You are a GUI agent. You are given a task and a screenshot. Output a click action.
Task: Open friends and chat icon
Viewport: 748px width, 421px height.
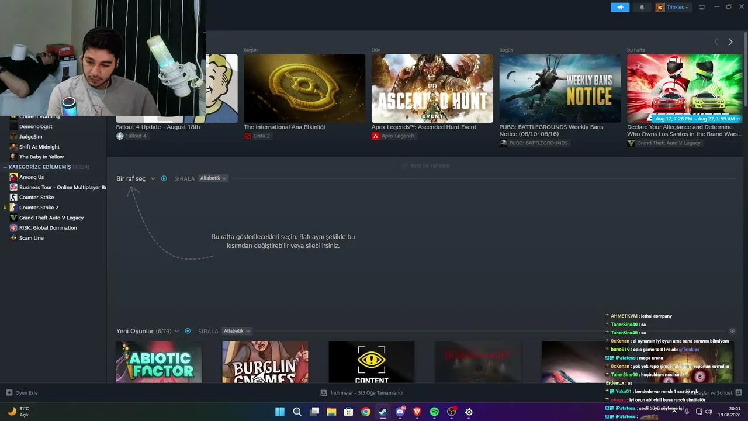739,393
